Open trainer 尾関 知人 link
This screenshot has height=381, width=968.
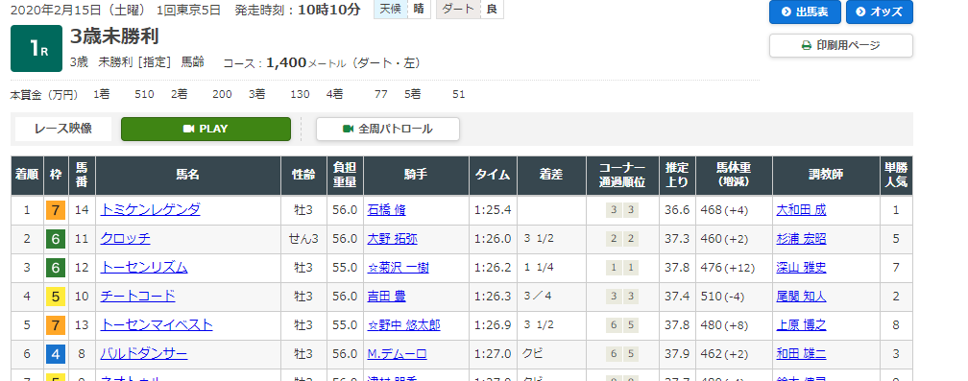point(801,297)
